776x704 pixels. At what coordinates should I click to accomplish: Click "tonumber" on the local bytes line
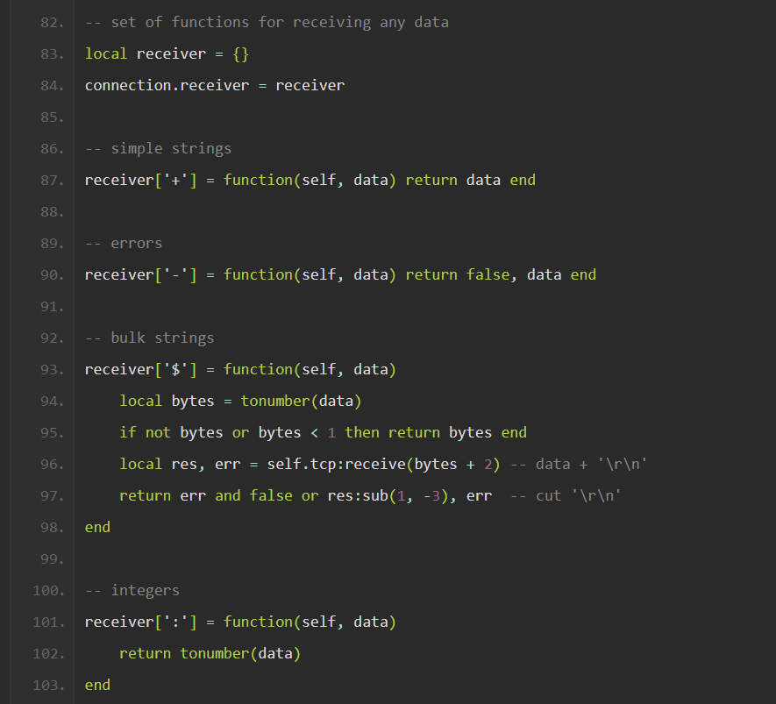[x=275, y=401]
